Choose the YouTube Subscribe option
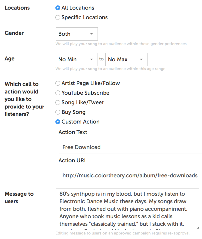 tap(58, 93)
